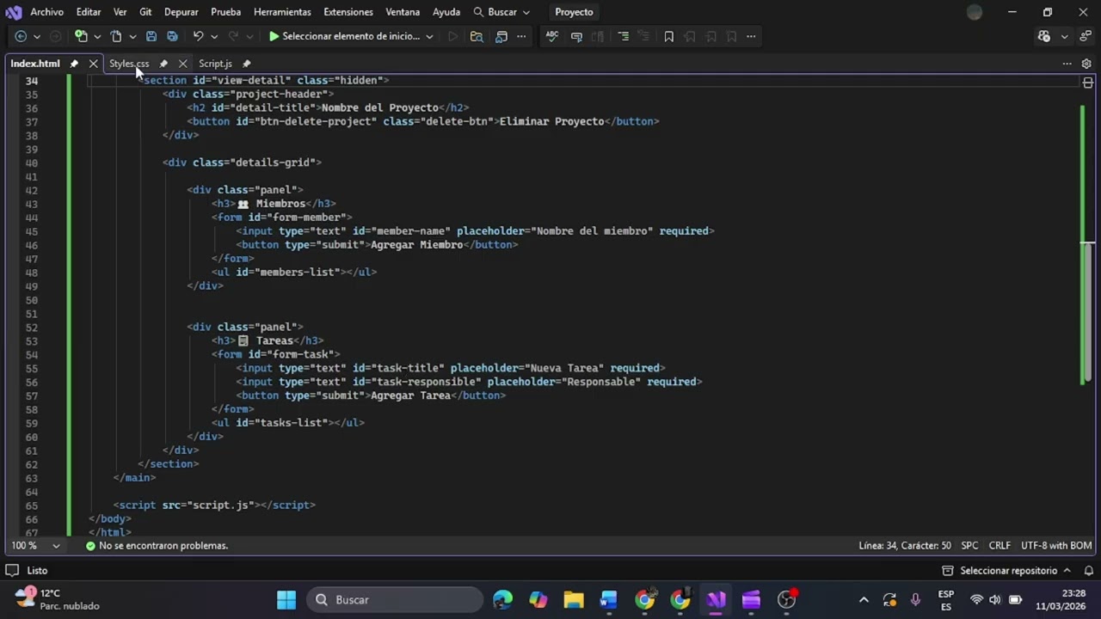
Task: Open the notifications bell in status bar
Action: [x=1088, y=571]
